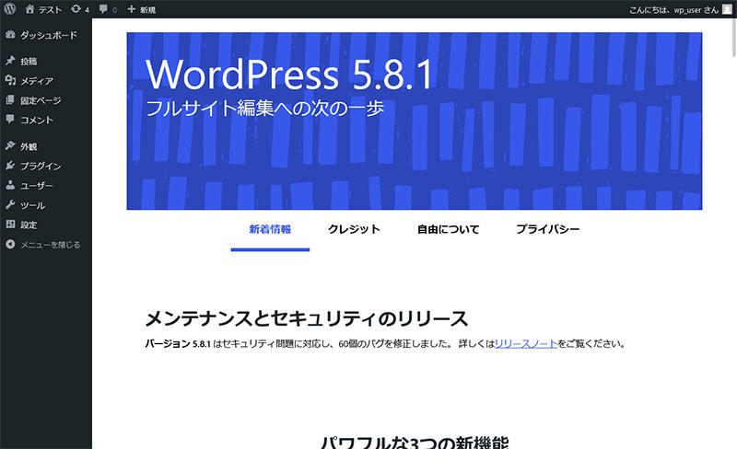Click メニューを閉じる collapse label
The height and width of the screenshot is (449, 737).
pos(51,245)
